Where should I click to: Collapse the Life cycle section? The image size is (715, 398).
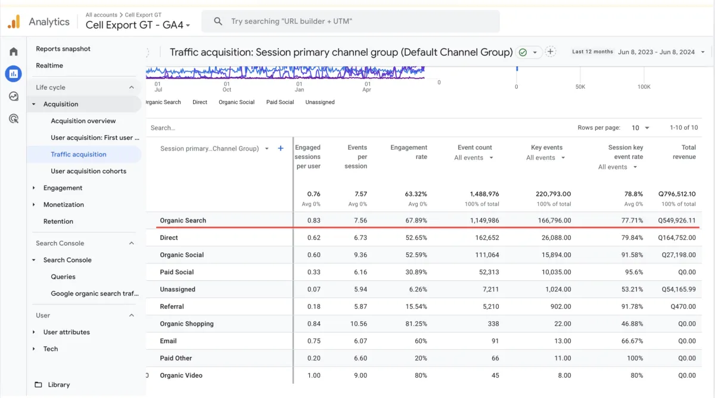click(132, 87)
